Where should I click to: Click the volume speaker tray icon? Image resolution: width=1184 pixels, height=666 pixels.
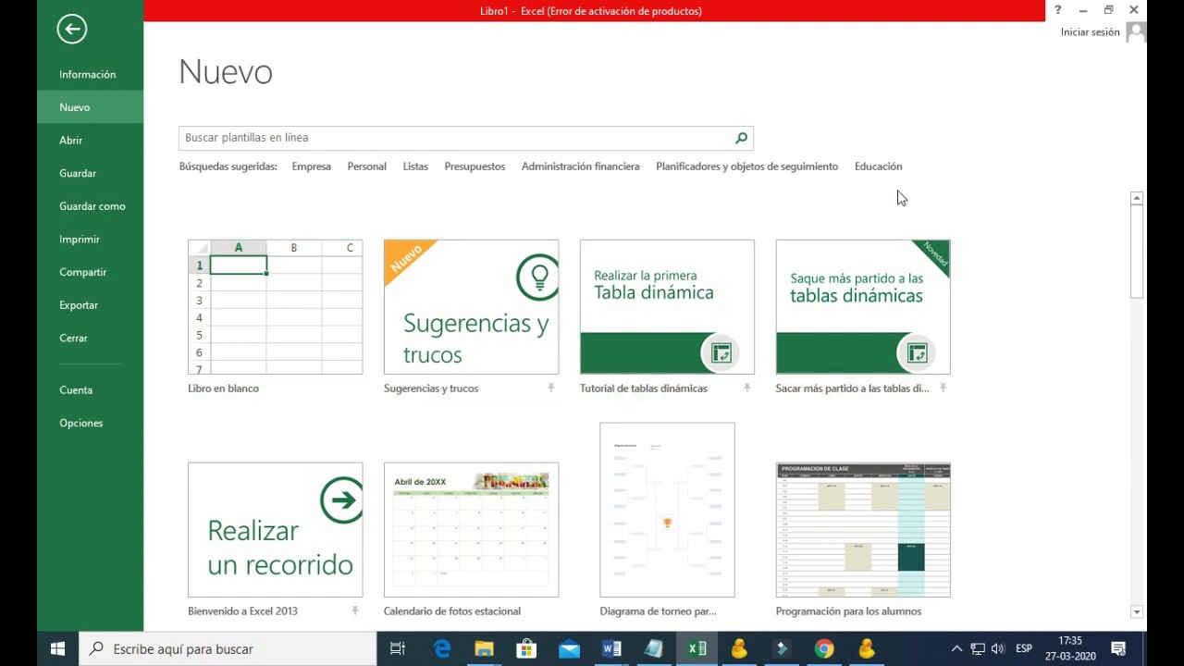click(x=998, y=648)
